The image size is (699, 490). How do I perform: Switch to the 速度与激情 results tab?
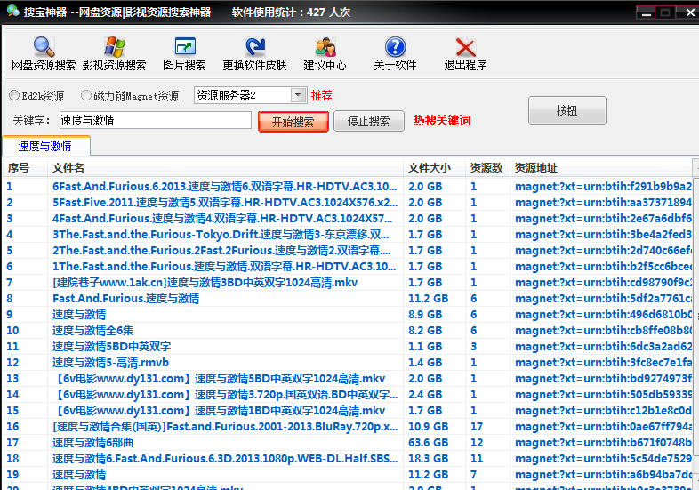coord(44,146)
